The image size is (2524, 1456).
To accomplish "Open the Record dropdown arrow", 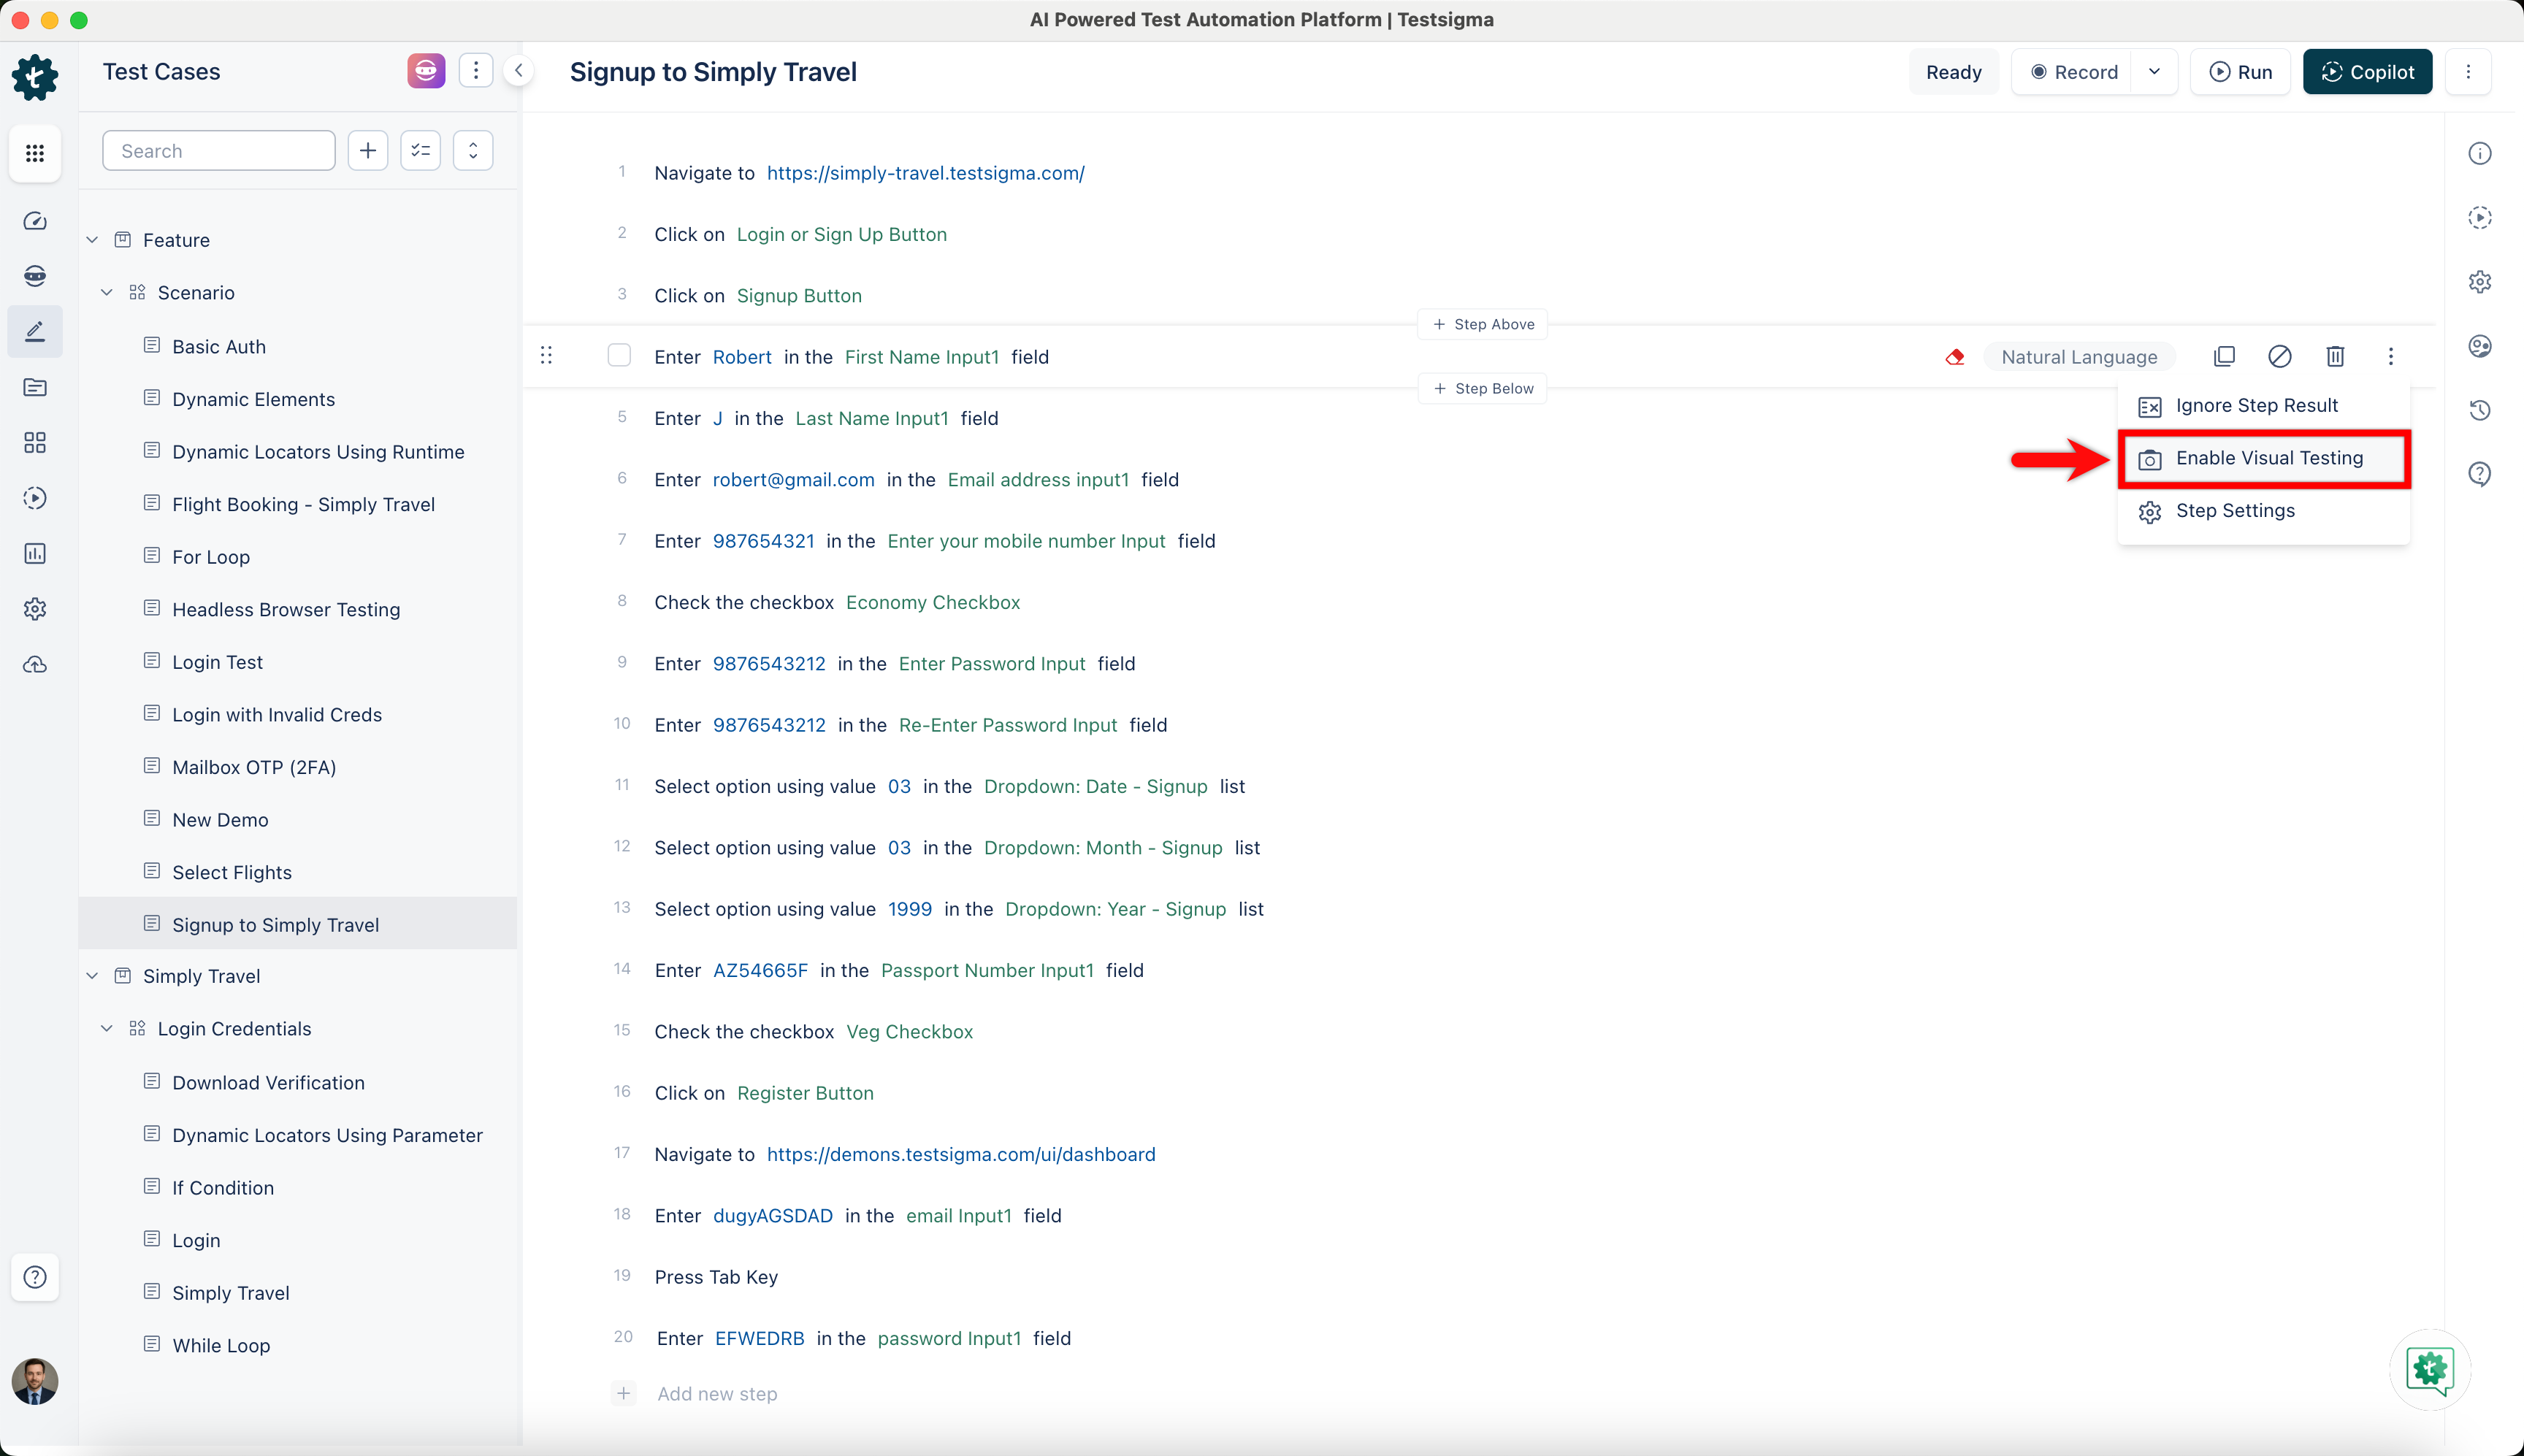I will tap(2154, 72).
